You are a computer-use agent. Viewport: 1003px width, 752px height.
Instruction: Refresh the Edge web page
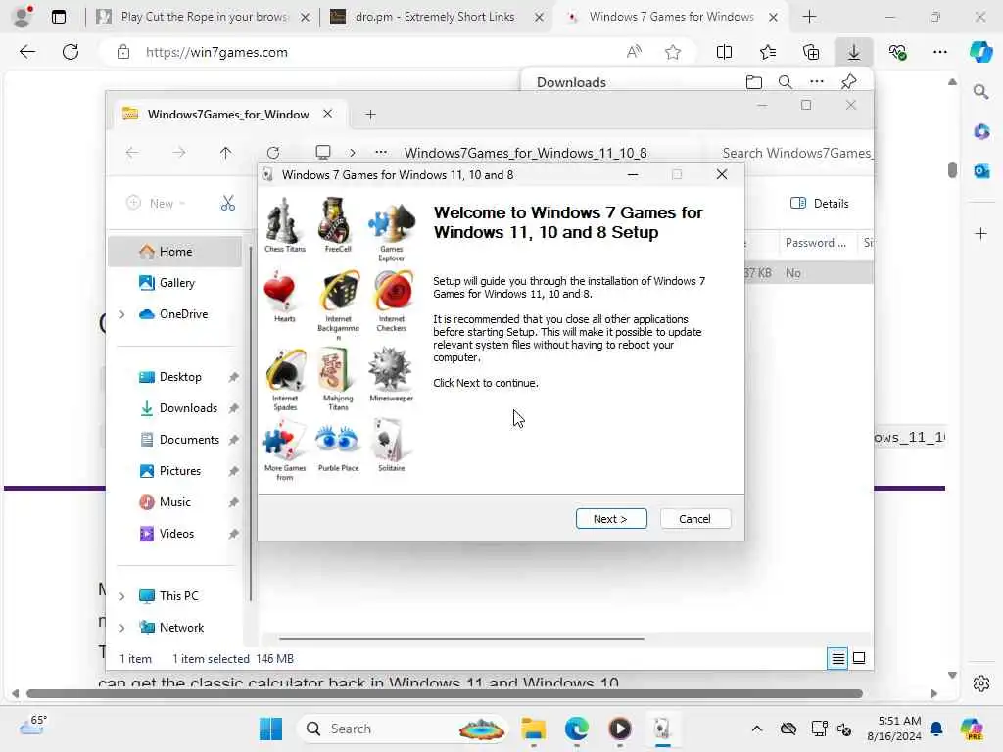click(x=71, y=52)
